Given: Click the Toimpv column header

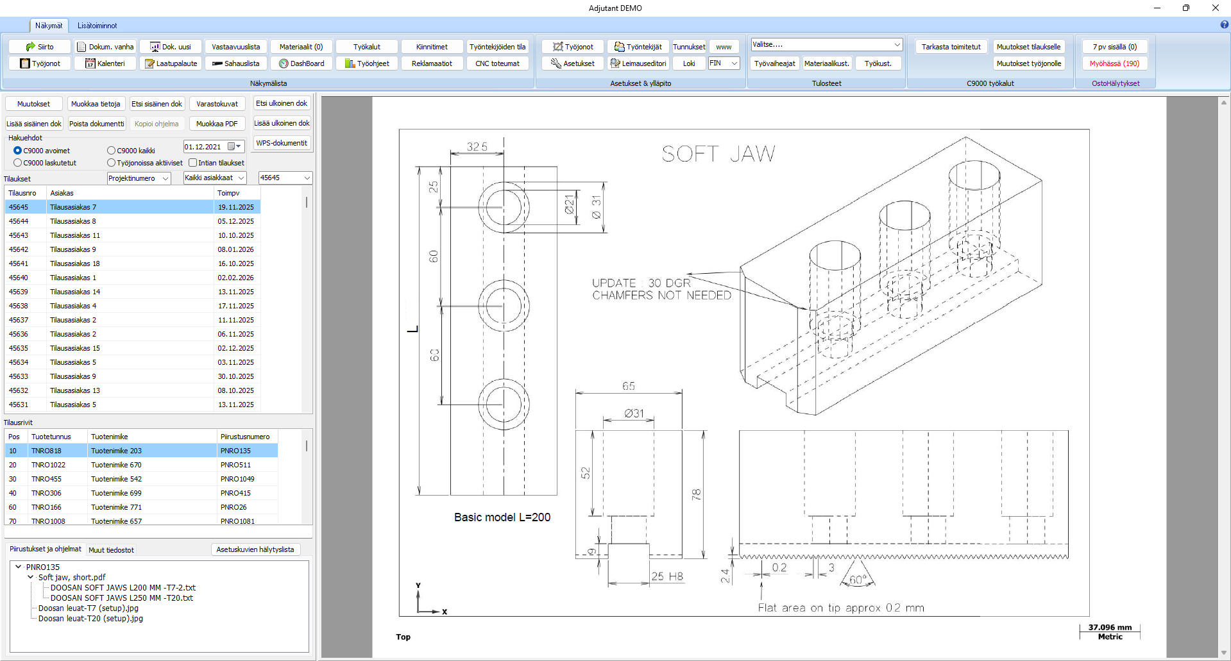Looking at the screenshot, I should click(x=237, y=193).
